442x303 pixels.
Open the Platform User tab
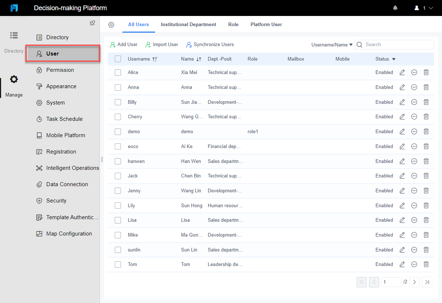click(x=266, y=24)
